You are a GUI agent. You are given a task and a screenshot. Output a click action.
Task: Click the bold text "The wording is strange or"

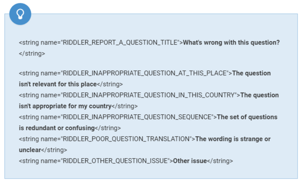click(233, 139)
